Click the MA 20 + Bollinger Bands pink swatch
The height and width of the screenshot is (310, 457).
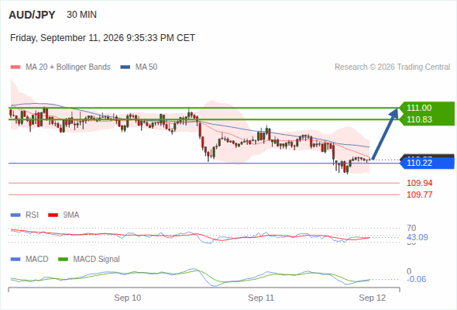pyautogui.click(x=15, y=67)
